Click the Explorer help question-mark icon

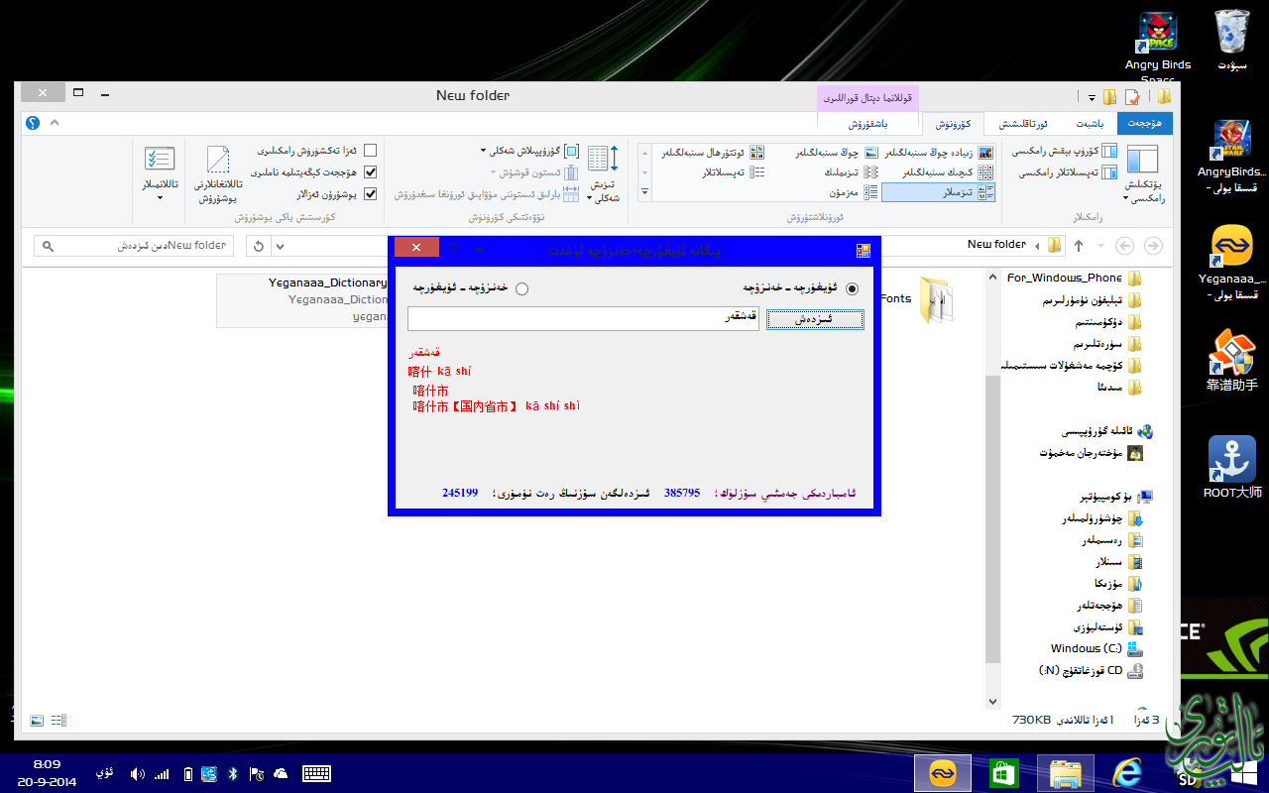pyautogui.click(x=33, y=123)
